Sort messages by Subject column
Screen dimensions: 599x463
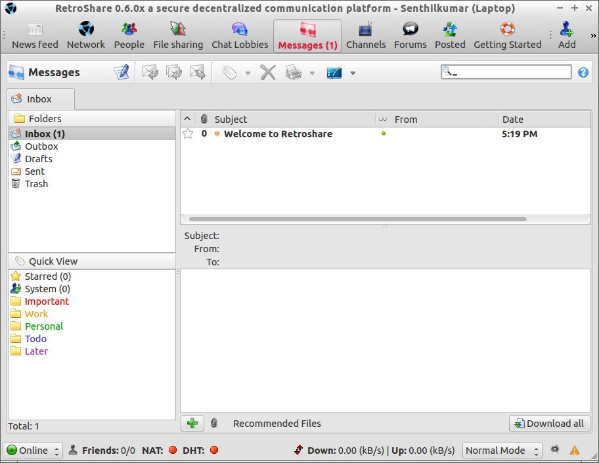coord(293,119)
